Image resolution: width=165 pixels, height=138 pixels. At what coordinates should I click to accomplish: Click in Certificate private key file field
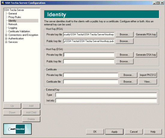click(91, 75)
